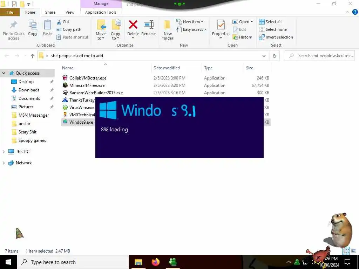Open the onstar folder in sidebar
The height and width of the screenshot is (269, 359).
click(24, 124)
